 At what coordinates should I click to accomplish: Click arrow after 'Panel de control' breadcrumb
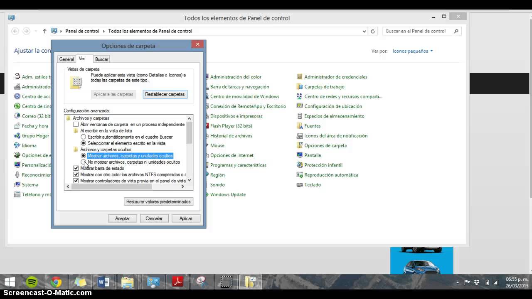pyautogui.click(x=104, y=31)
